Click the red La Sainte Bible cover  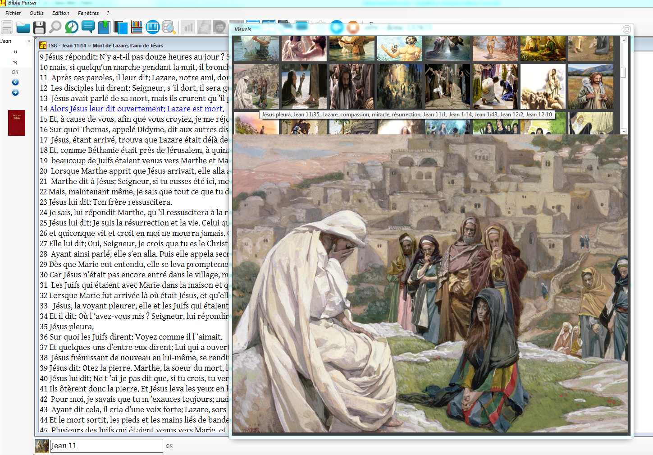[x=17, y=123]
